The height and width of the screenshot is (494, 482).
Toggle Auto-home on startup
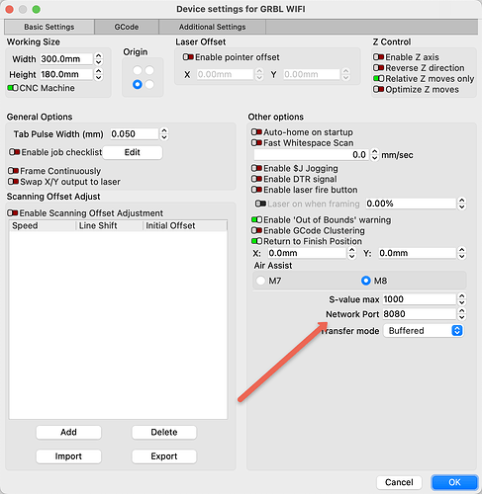pos(256,132)
